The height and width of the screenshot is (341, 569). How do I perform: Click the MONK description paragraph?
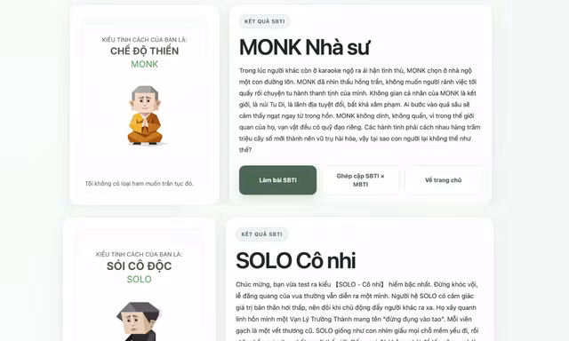click(360, 110)
